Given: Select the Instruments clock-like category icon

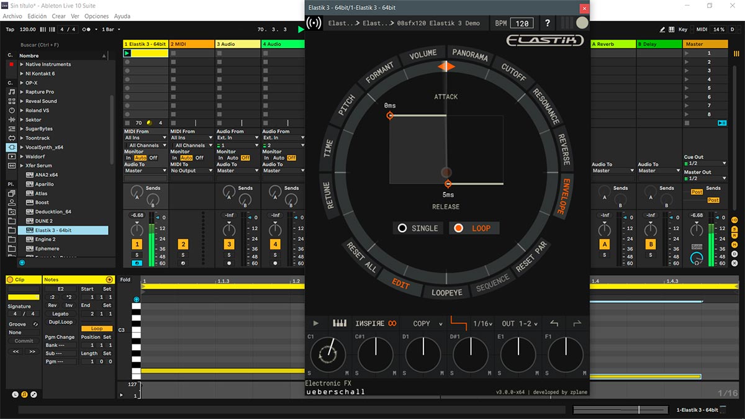Looking at the screenshot, I should (x=11, y=110).
